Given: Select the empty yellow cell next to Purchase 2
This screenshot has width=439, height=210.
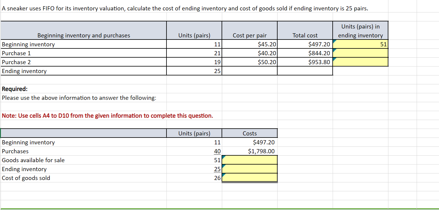Looking at the screenshot, I should pyautogui.click(x=360, y=62).
